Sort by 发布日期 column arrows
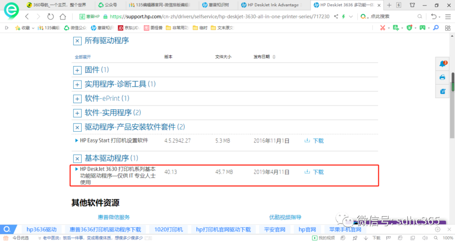Screen dimensions: 455x241 click(x=274, y=57)
